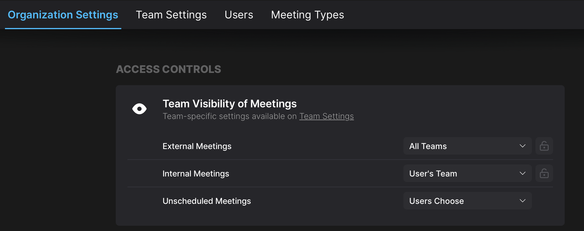Click the Unscheduled Meetings row label

click(207, 201)
